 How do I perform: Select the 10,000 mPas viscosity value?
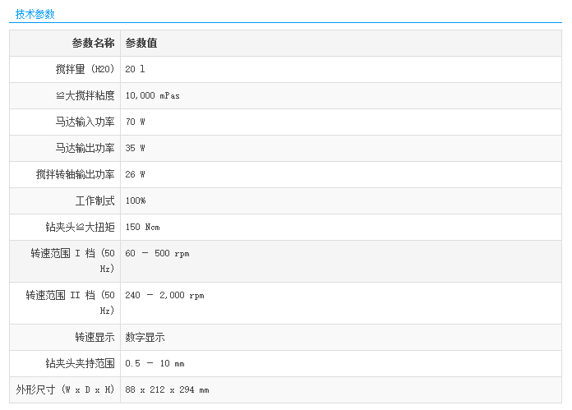152,95
